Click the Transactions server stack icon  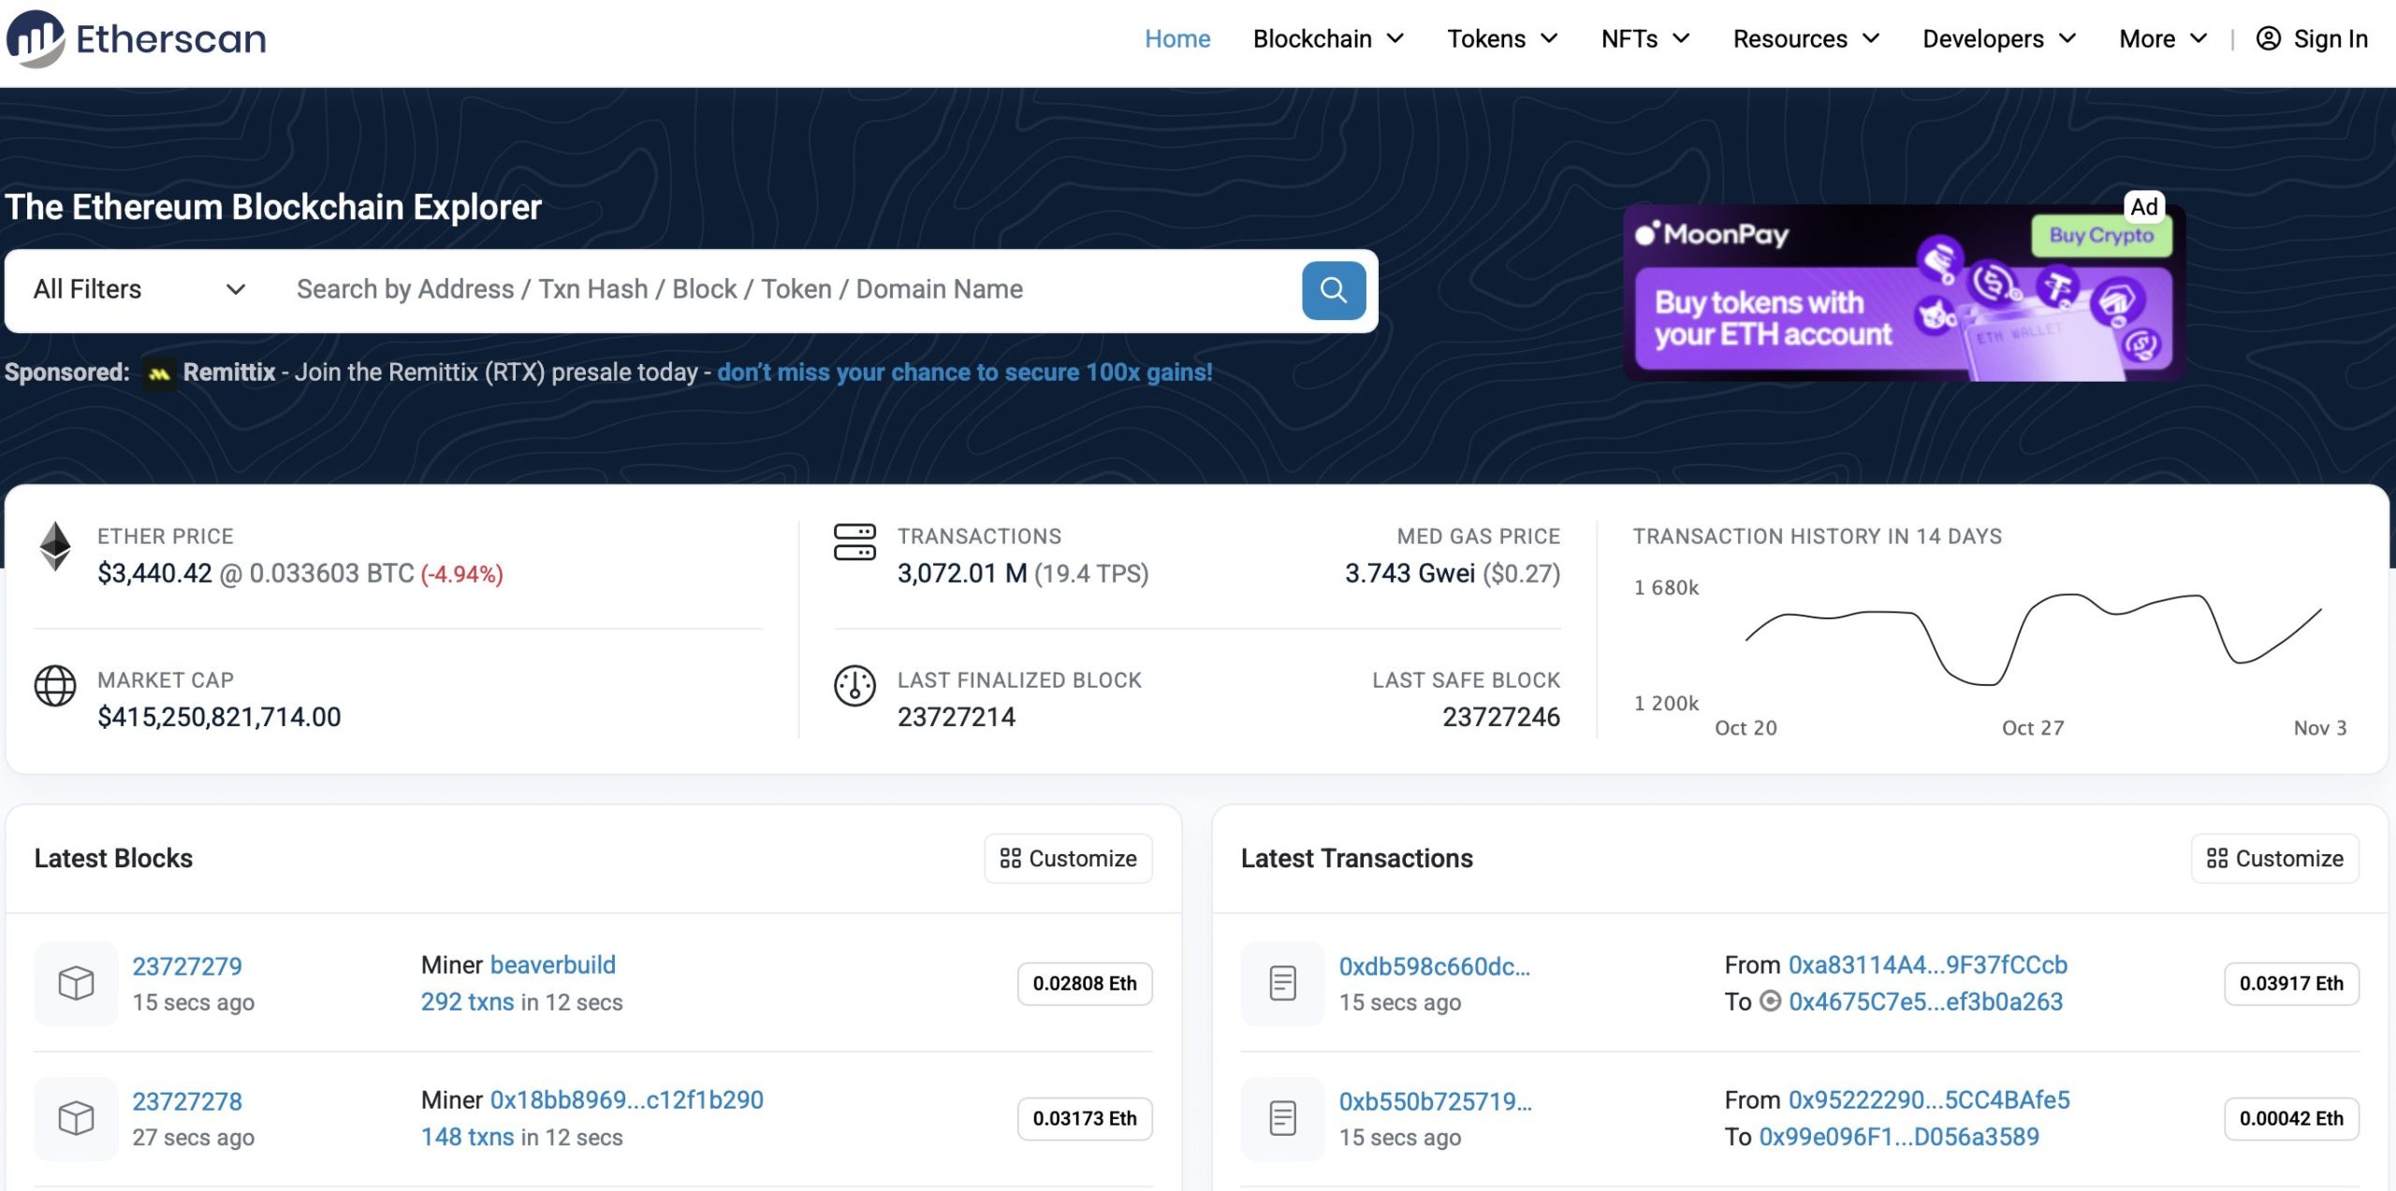click(855, 542)
